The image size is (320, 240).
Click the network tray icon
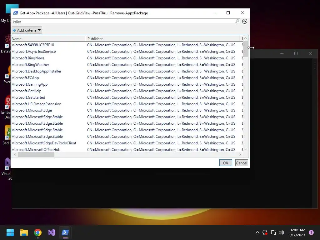pos(273,232)
